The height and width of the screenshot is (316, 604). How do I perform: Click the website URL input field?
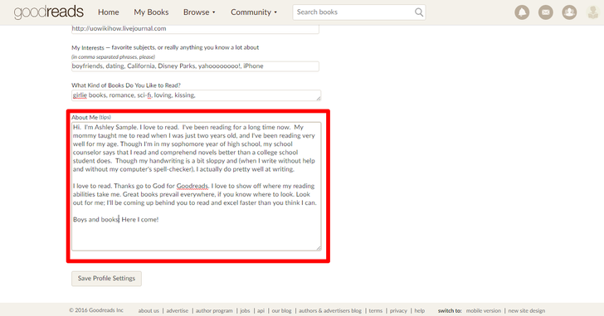(x=195, y=29)
